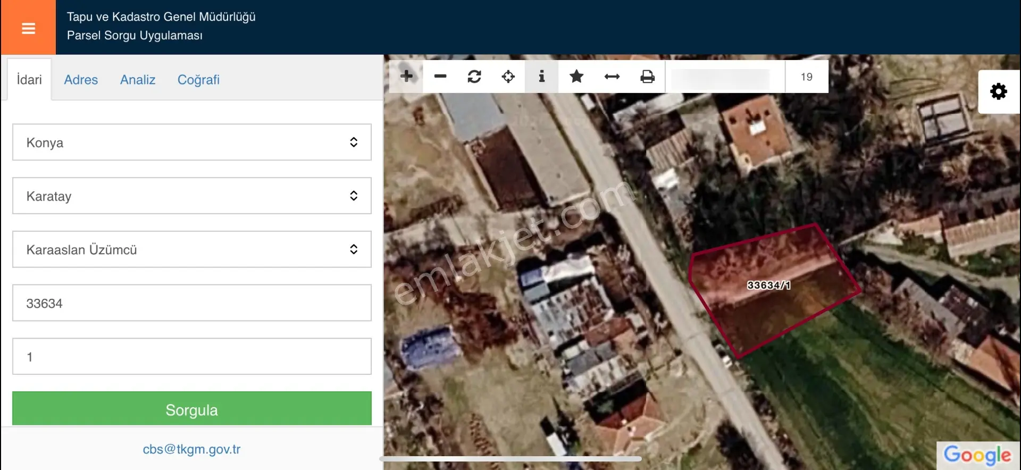The image size is (1021, 470).
Task: Click the Parsel Sorgu Uygulaması title
Action: pos(135,36)
